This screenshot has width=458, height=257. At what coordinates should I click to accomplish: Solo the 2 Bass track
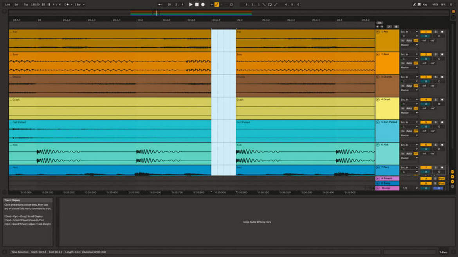point(436,54)
